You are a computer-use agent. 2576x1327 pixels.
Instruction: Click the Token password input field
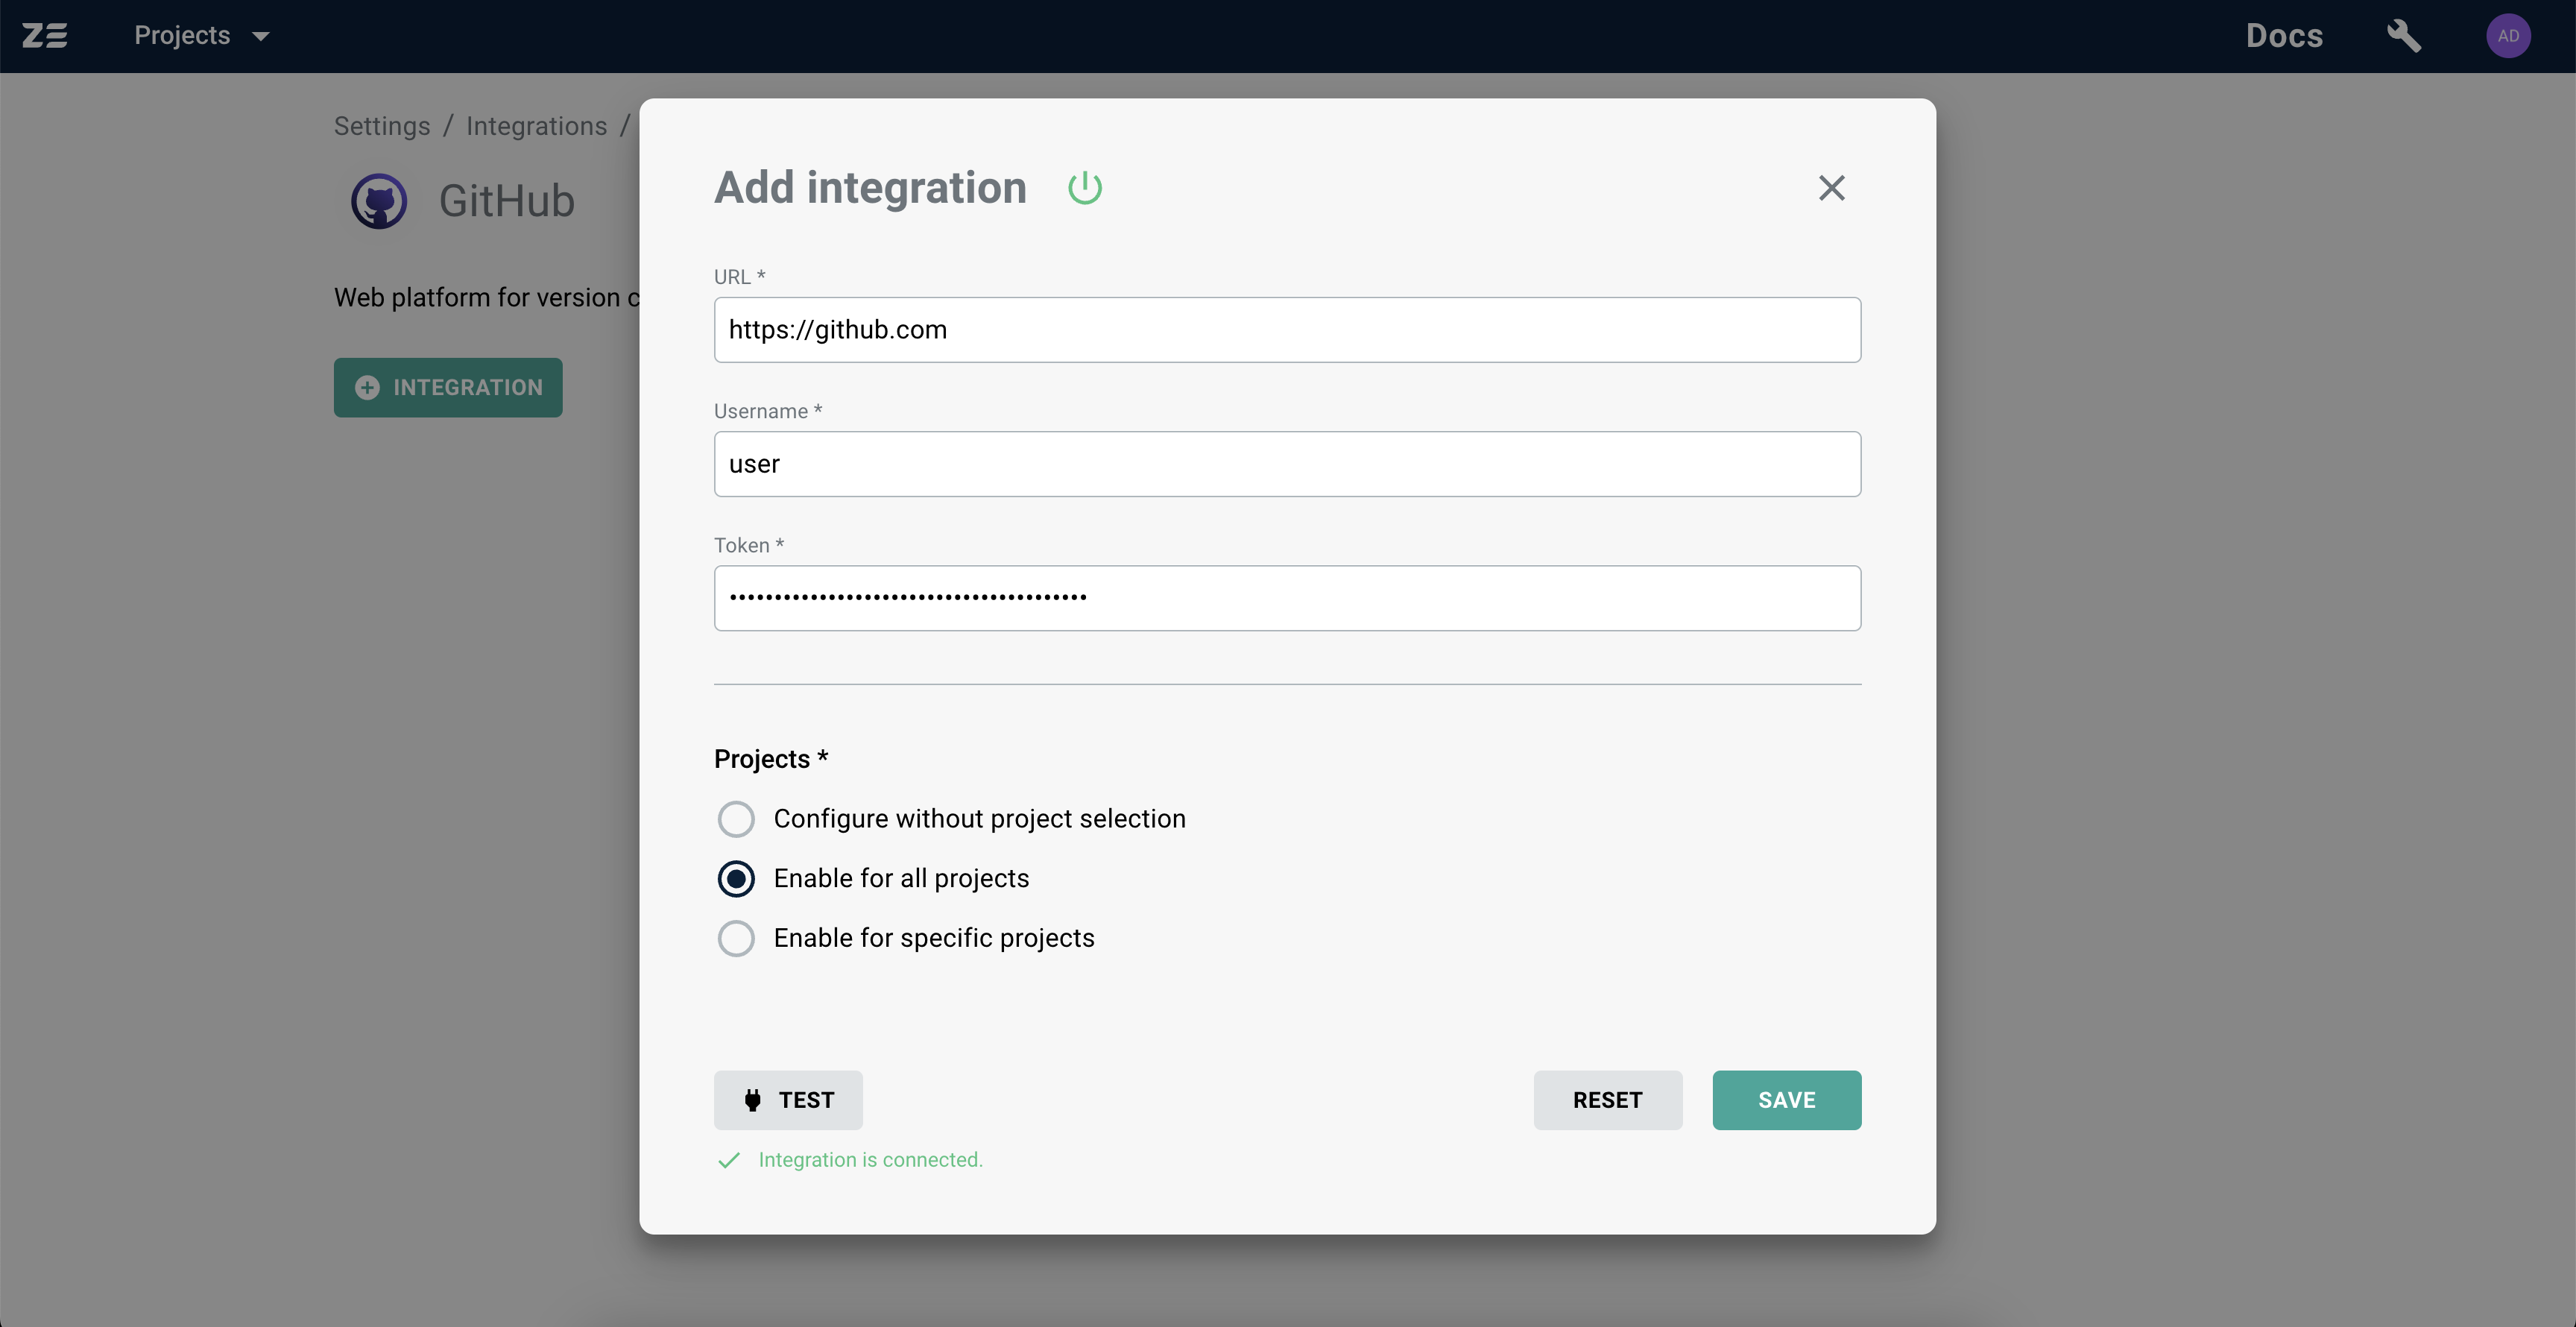pos(1287,597)
